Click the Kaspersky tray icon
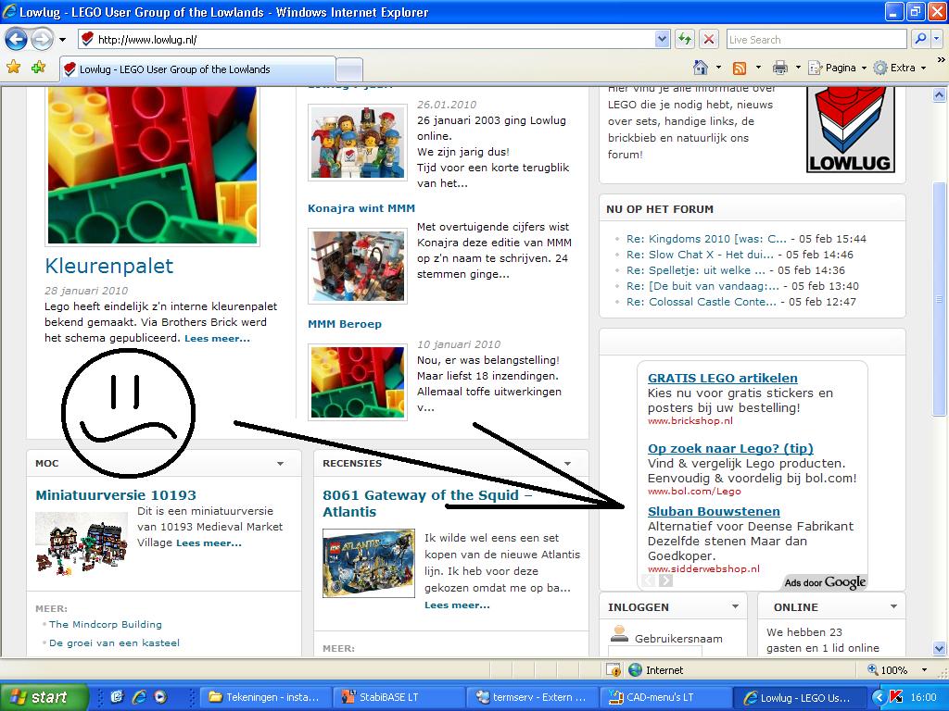949x711 pixels. [x=896, y=698]
